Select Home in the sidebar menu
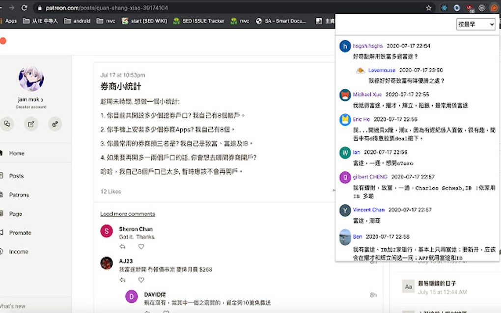This screenshot has height=313, width=501. (15, 153)
